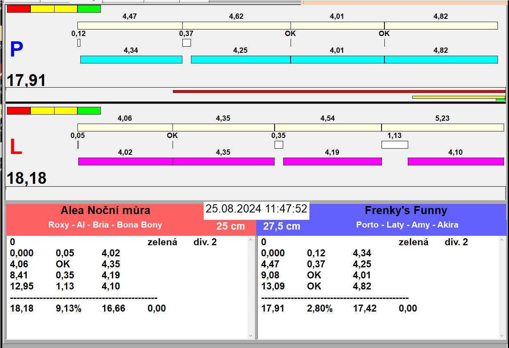This screenshot has height=348, width=509.
Task: Click the small box under the 0,37 label
Action: tap(186, 43)
